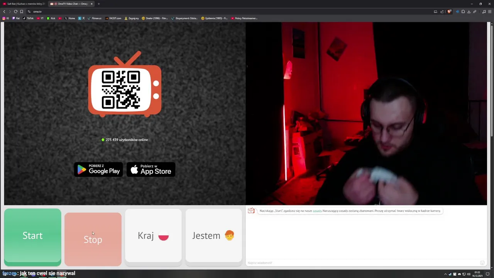The width and height of the screenshot is (494, 278).
Task: Open the Kick bookmark
Action: coord(51,18)
